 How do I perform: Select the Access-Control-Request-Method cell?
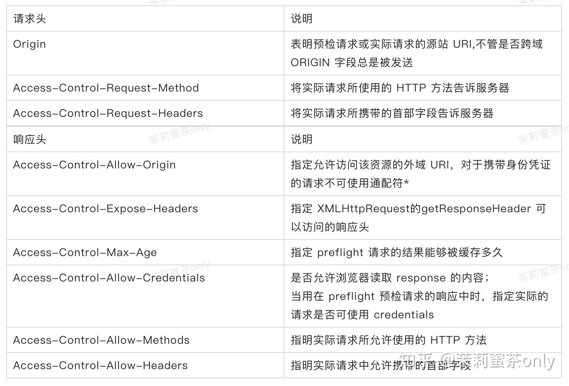[x=145, y=88]
